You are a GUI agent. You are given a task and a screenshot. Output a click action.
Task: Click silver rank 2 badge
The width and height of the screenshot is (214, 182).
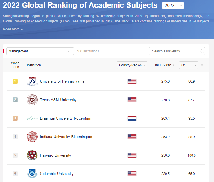pos(15,100)
